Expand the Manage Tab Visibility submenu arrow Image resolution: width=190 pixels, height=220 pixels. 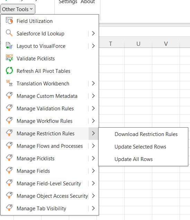[93, 208]
